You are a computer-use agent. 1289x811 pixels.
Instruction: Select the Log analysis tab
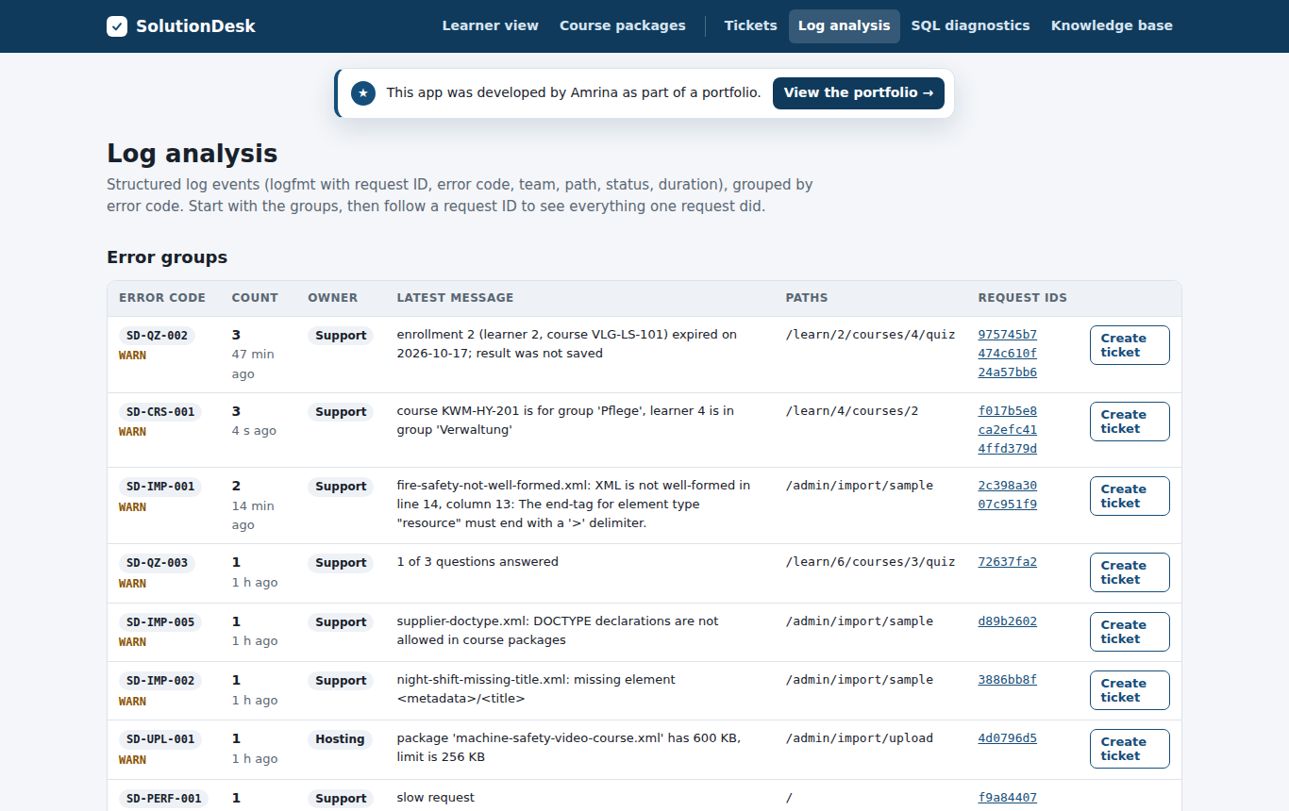click(x=845, y=26)
